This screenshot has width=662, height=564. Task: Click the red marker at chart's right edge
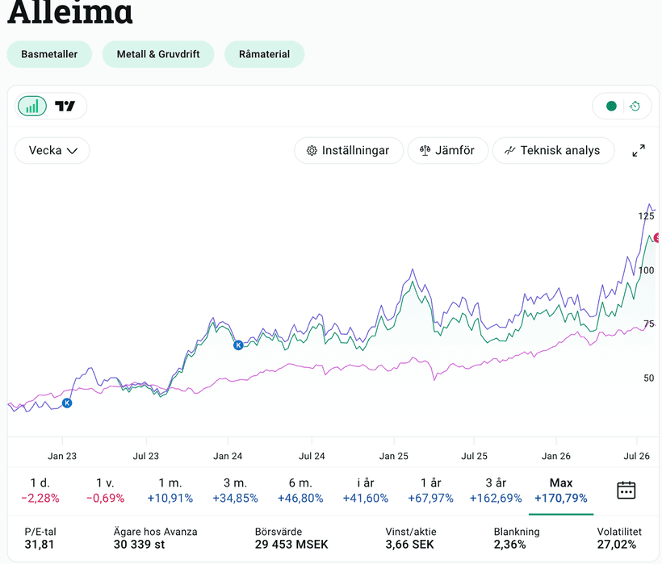pos(657,237)
